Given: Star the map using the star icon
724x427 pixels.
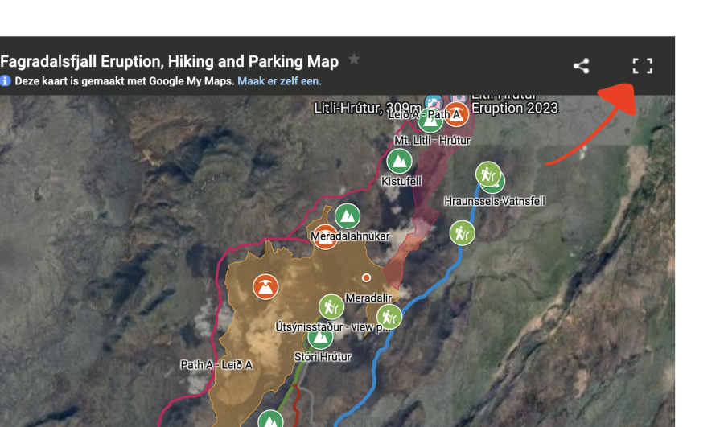Looking at the screenshot, I should (x=354, y=59).
